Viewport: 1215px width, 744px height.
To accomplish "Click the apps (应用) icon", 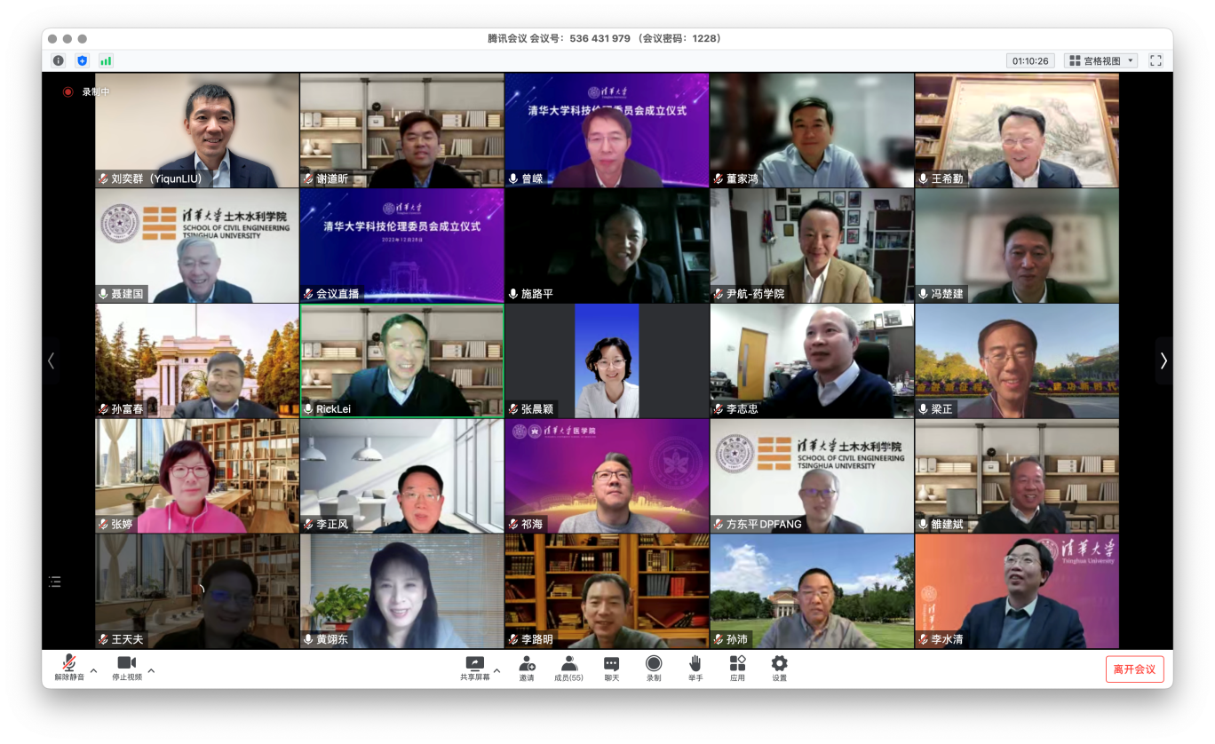I will point(737,664).
